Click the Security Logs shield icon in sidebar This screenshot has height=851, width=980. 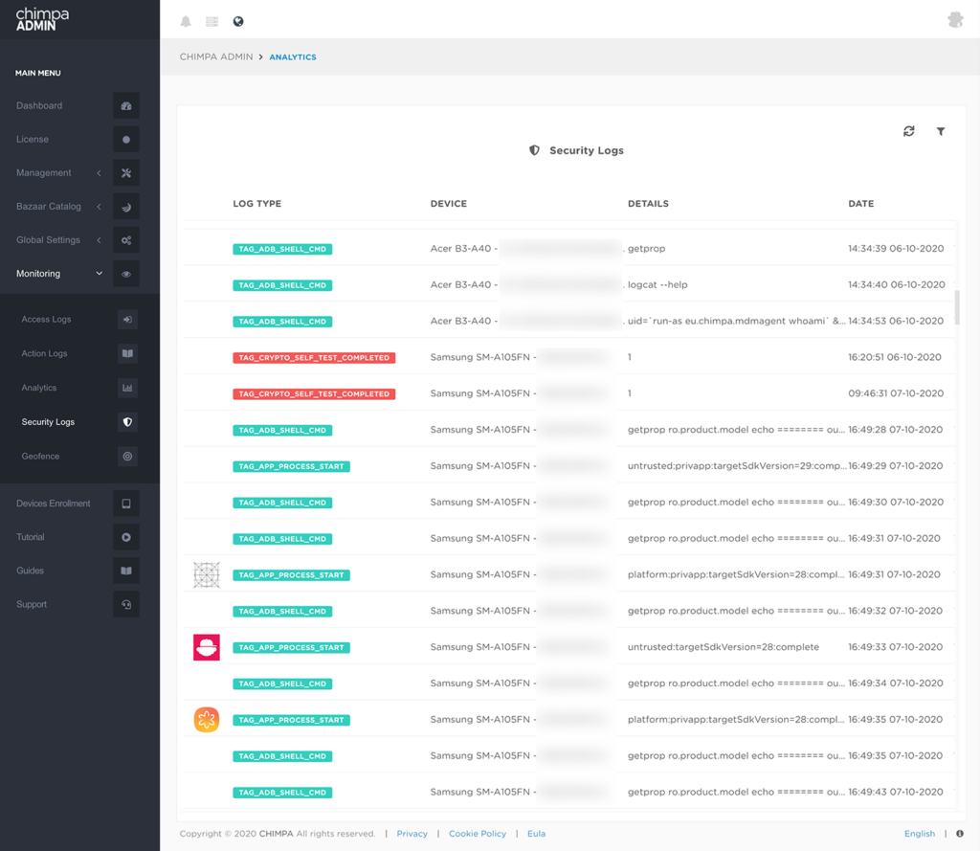[x=127, y=422]
